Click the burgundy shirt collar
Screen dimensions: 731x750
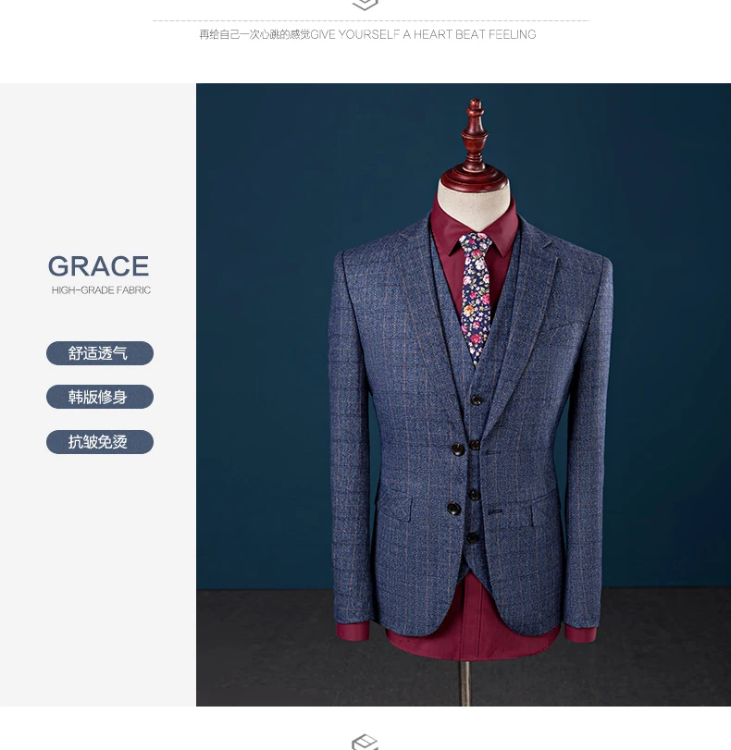[x=474, y=229]
